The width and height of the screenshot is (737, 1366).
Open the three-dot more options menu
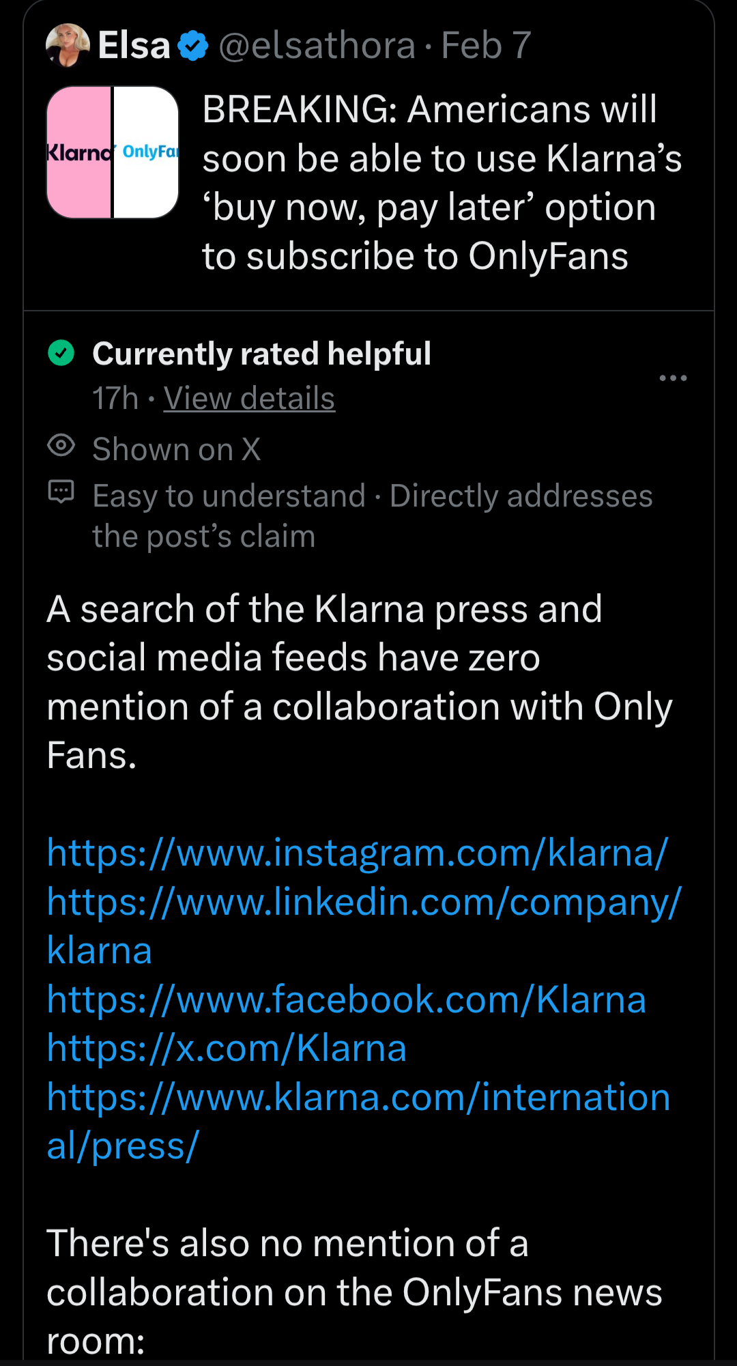pyautogui.click(x=673, y=378)
